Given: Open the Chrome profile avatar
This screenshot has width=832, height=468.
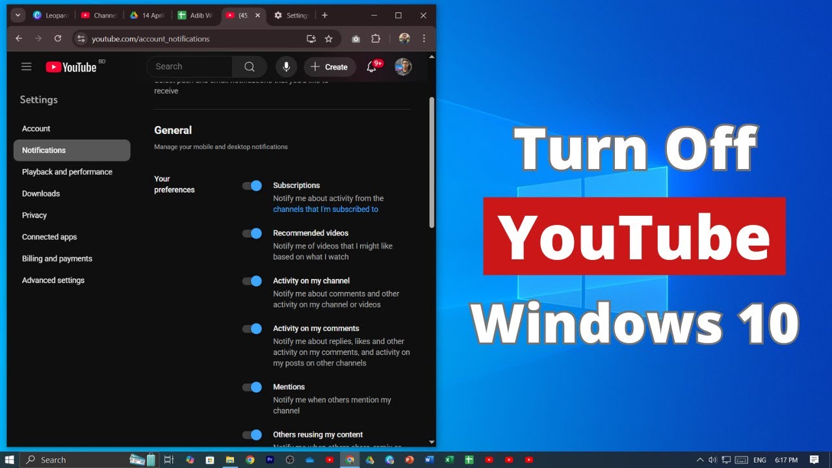Looking at the screenshot, I should click(x=404, y=38).
